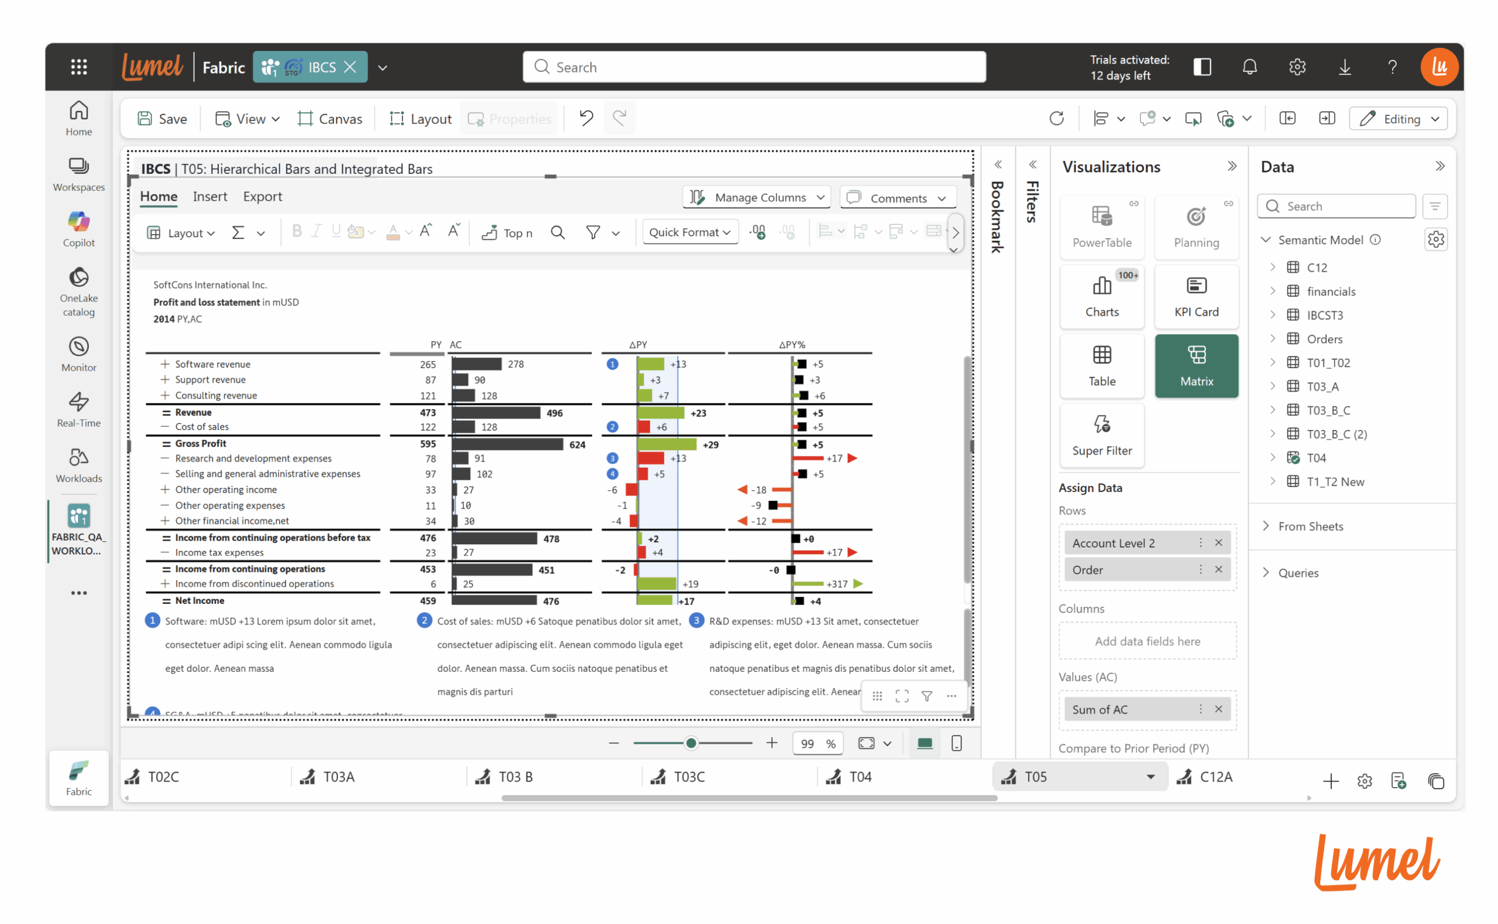Screen dimensions: 1498x924
Task: Click the Top n tool
Action: (x=507, y=232)
